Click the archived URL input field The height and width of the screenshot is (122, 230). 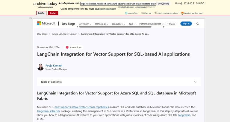coord(118,4)
